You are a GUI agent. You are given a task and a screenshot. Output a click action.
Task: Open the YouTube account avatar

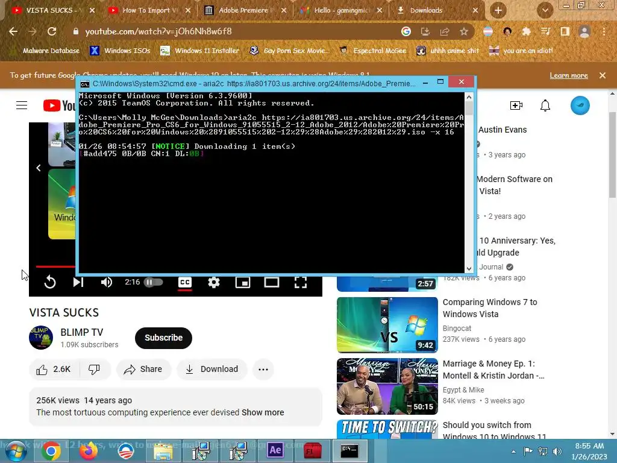click(580, 105)
